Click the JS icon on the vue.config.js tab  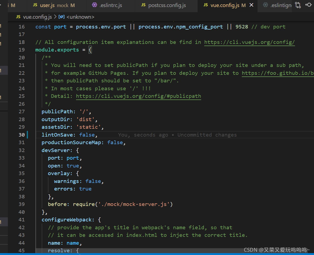click(x=206, y=5)
